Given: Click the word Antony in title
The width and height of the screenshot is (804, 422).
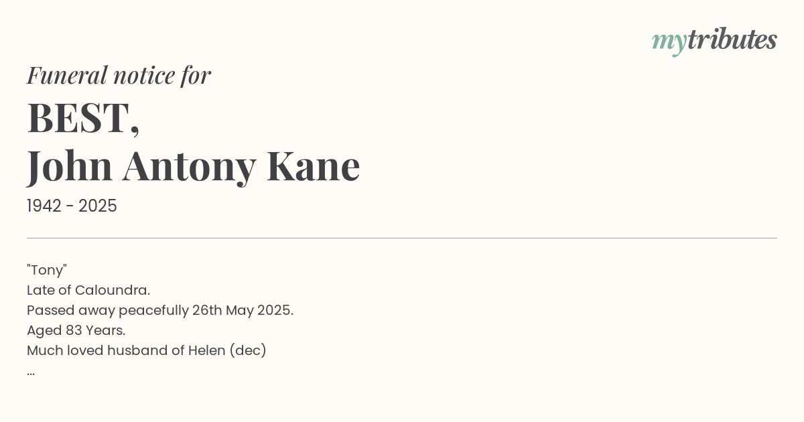Looking at the screenshot, I should point(189,167).
